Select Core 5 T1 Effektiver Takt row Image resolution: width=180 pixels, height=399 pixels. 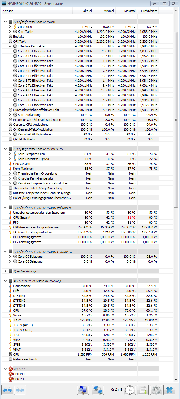(x=80, y=105)
